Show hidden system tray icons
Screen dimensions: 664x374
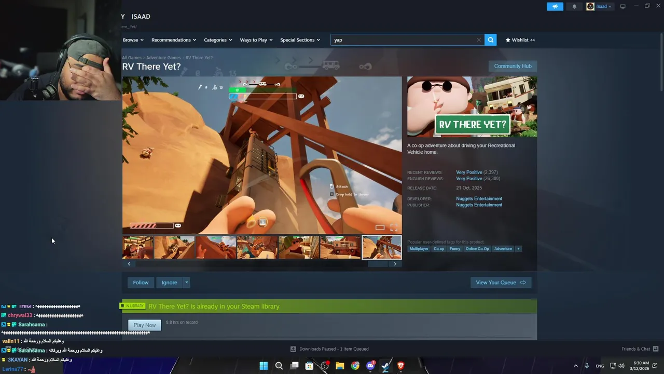point(575,366)
